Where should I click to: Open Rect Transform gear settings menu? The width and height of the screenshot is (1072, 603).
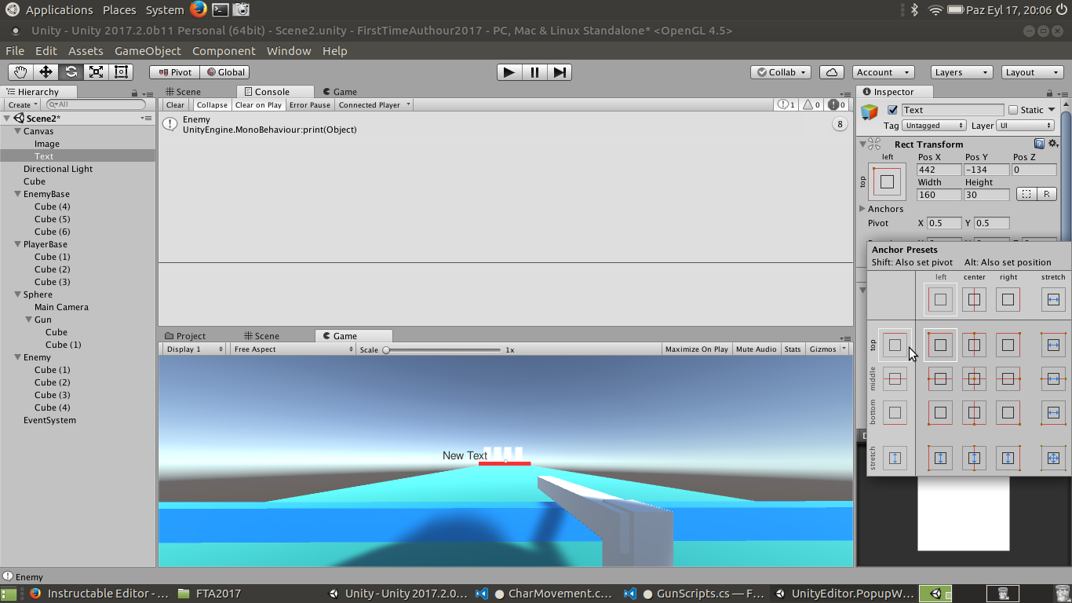coord(1053,144)
